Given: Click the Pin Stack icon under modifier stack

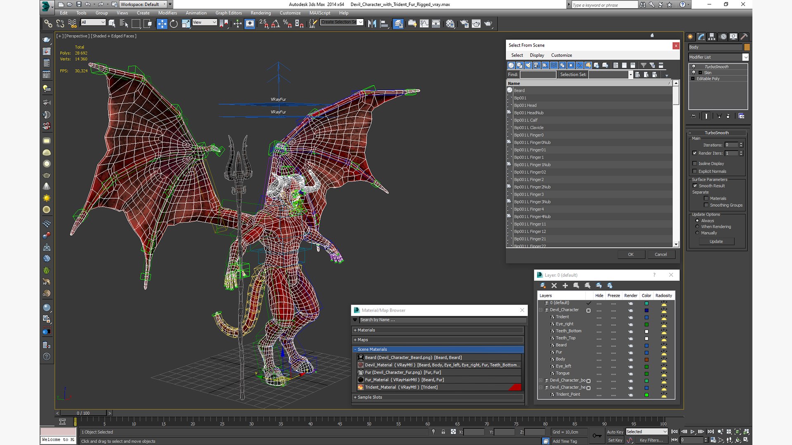Looking at the screenshot, I should coord(693,116).
